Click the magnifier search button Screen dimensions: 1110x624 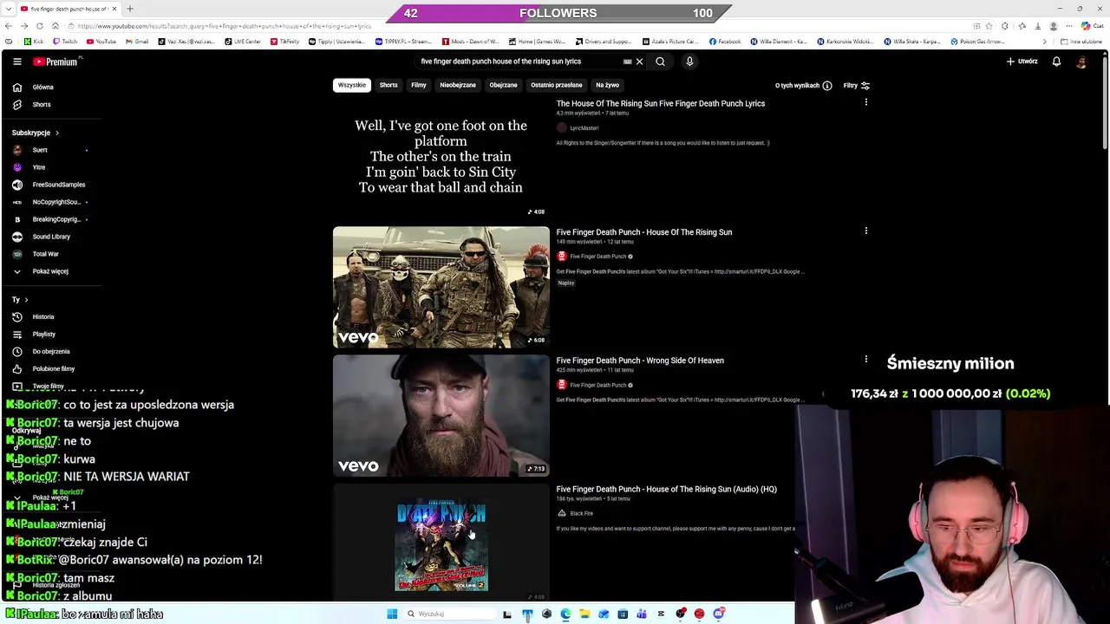(660, 62)
